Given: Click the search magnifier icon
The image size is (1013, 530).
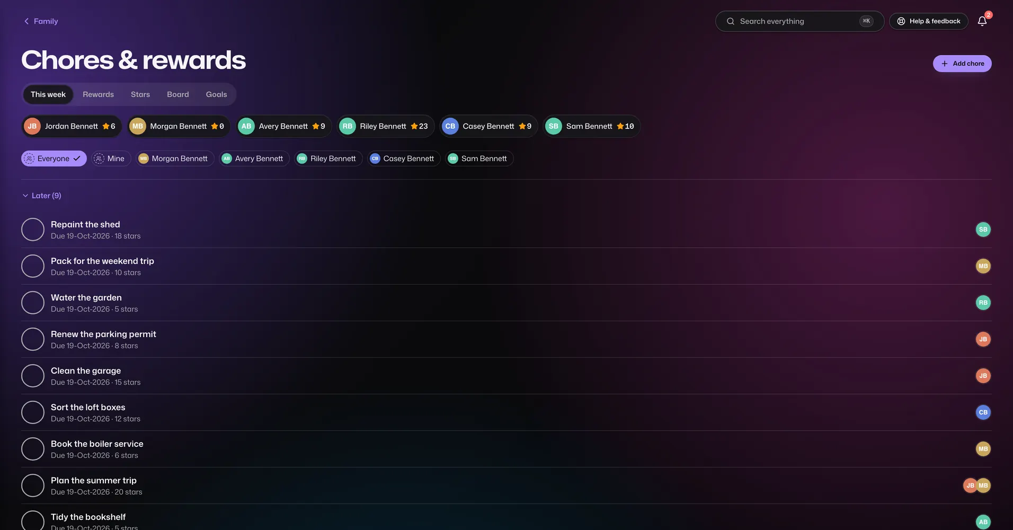Looking at the screenshot, I should tap(731, 21).
